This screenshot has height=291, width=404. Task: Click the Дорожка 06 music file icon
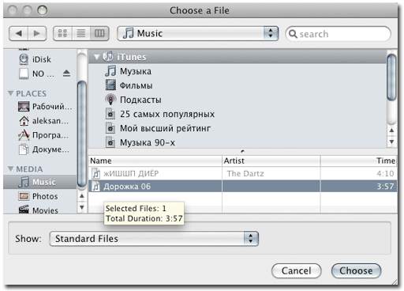click(95, 187)
